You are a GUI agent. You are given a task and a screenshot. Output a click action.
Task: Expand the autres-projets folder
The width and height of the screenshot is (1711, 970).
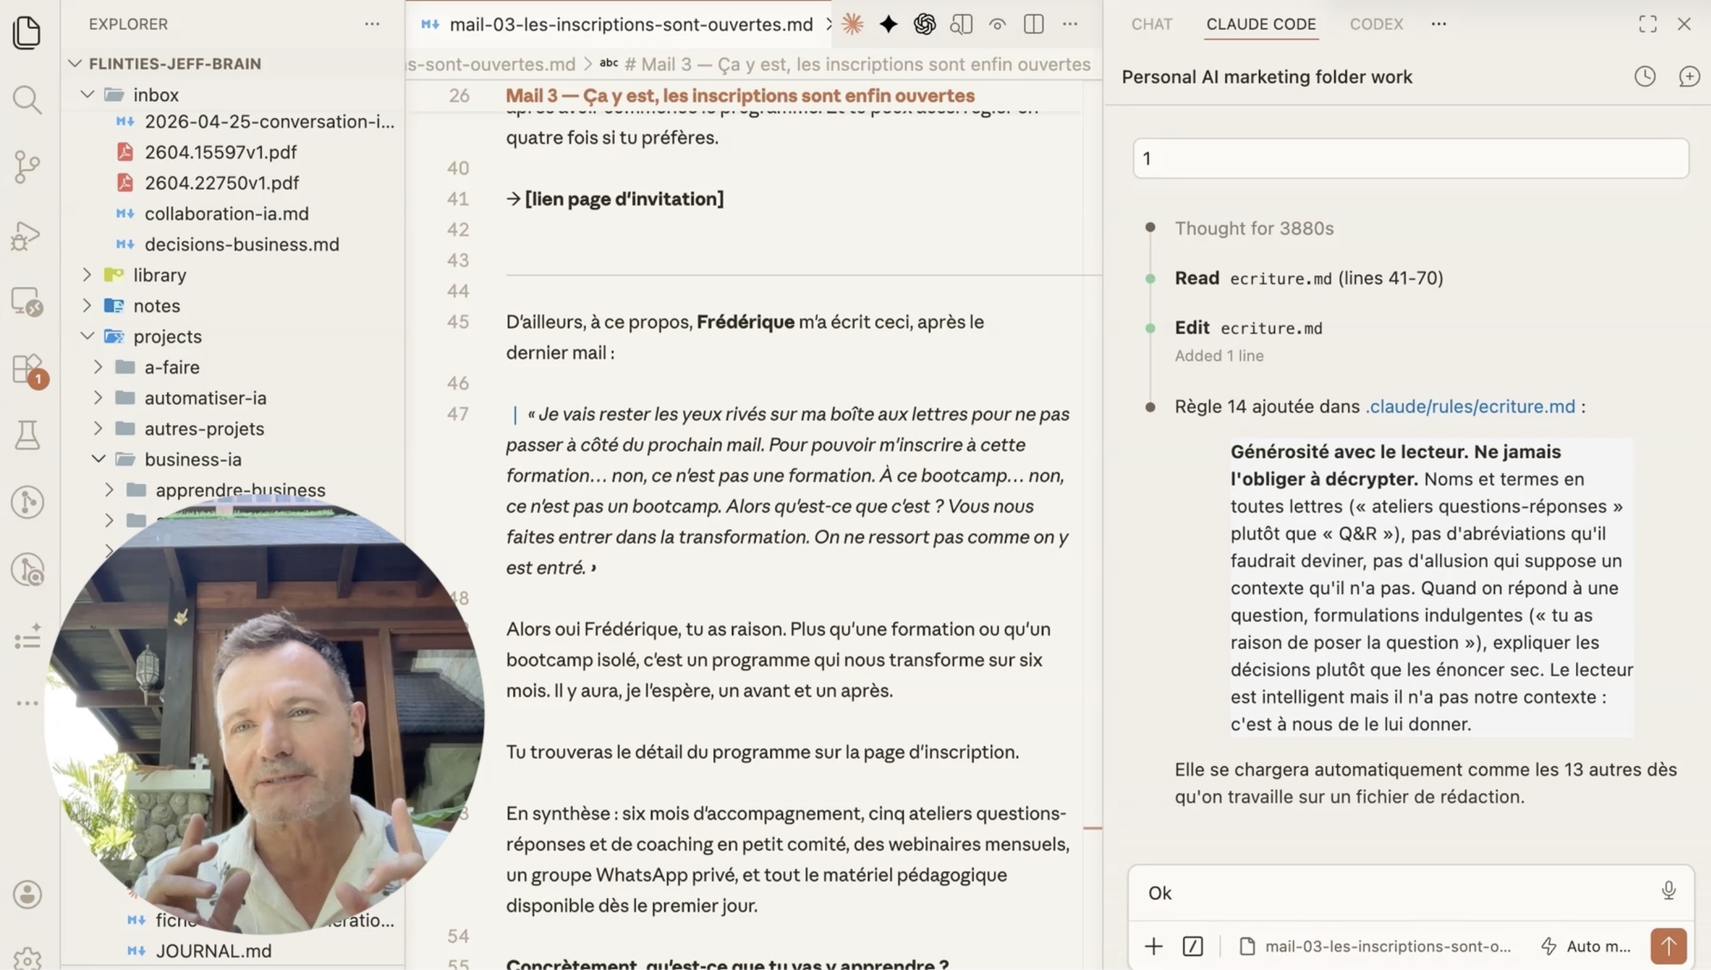click(99, 428)
